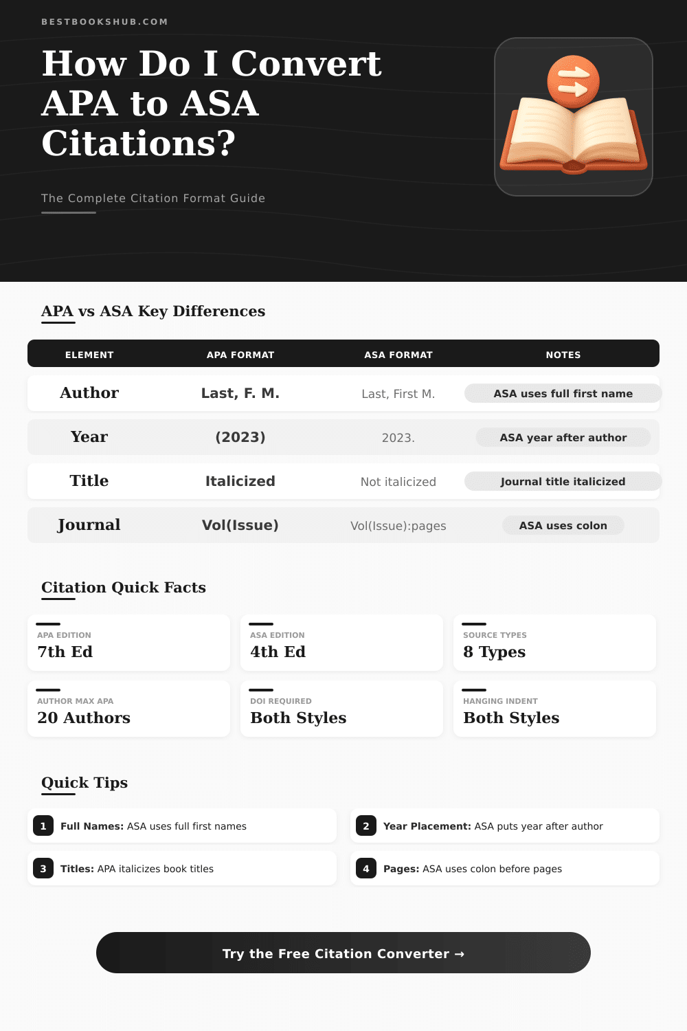Click the APA FORMAT column header
Screen dimensions: 687x1031
(x=240, y=355)
